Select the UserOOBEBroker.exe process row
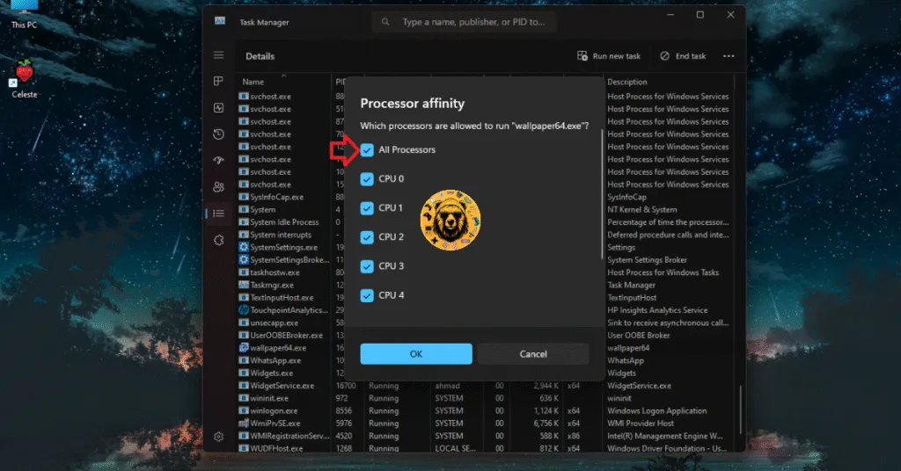Screen dimensions: 901x471 pyautogui.click(x=286, y=335)
